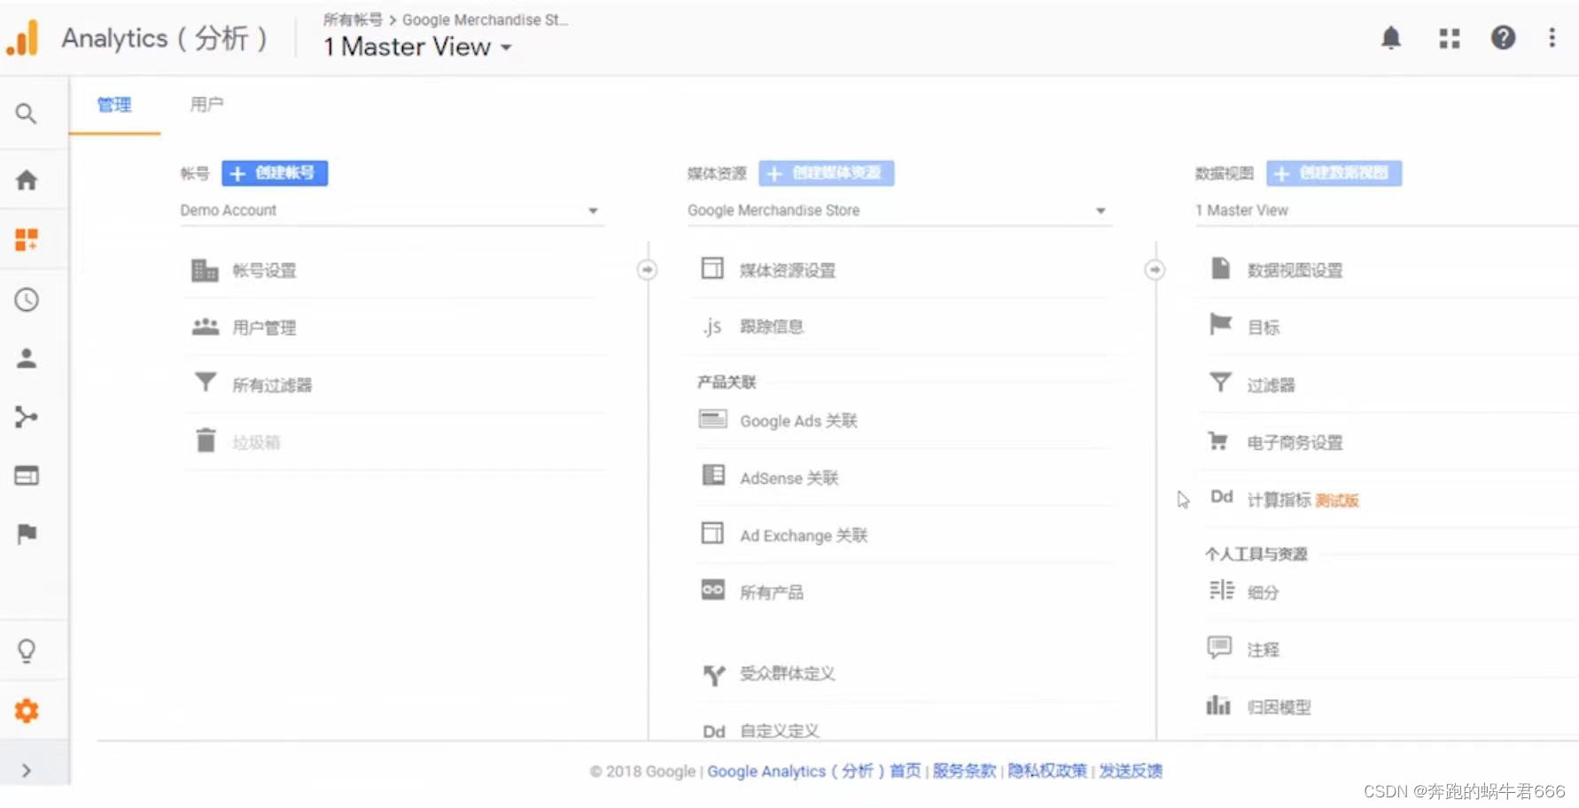Click trash can icon beside 垃圾箱

click(x=206, y=440)
